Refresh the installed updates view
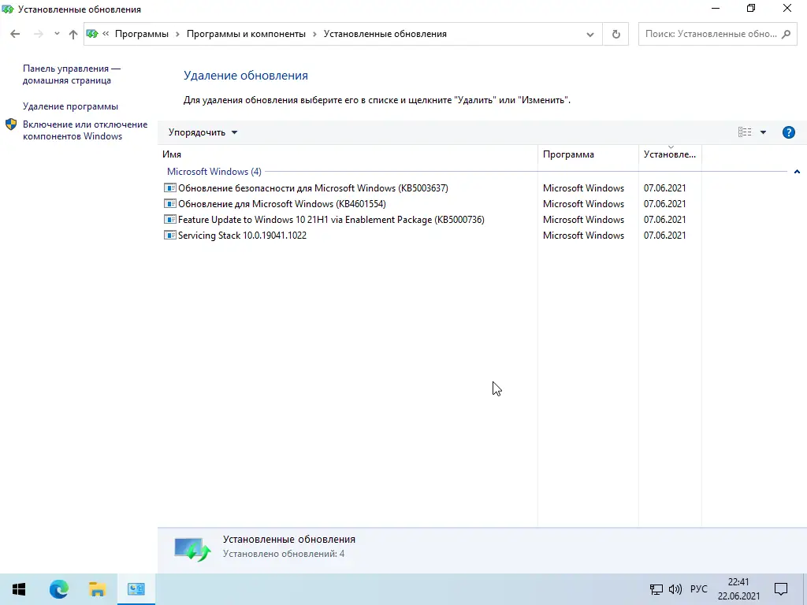This screenshot has height=605, width=807. coord(615,34)
